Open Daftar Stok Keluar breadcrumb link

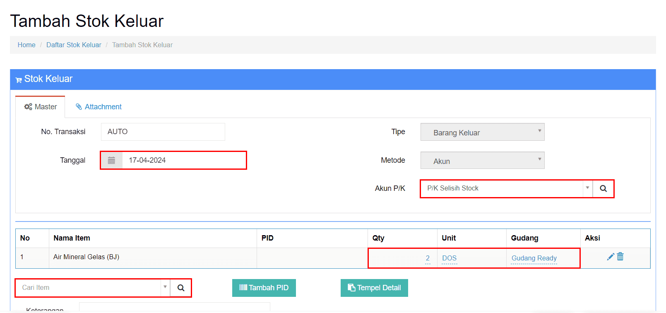point(74,45)
